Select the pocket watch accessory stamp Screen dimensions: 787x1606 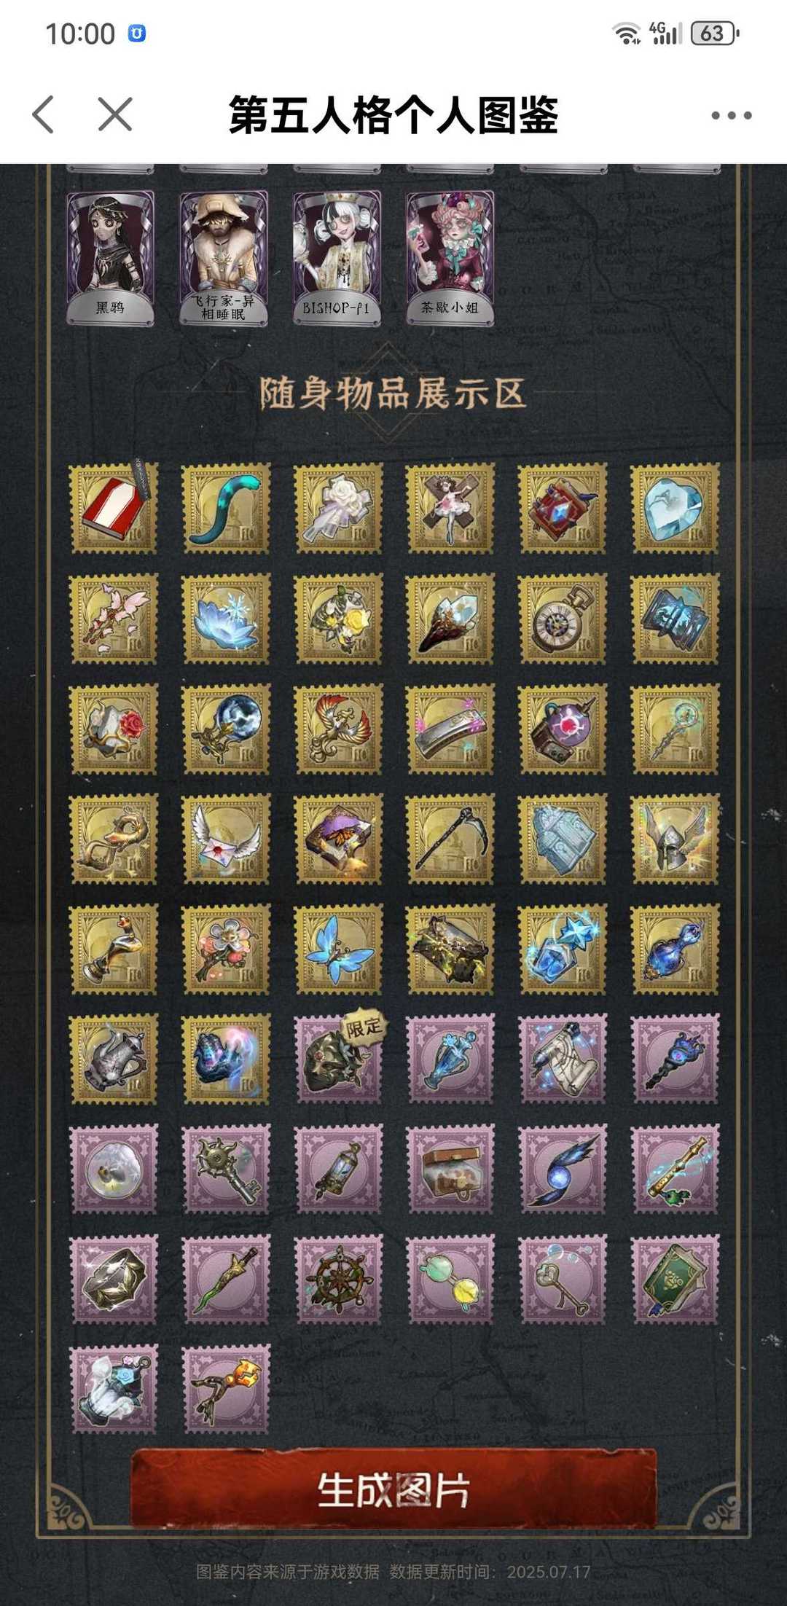563,619
